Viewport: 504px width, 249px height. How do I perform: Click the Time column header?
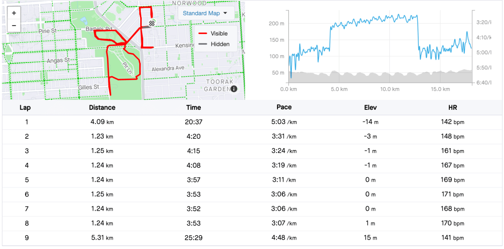click(193, 107)
